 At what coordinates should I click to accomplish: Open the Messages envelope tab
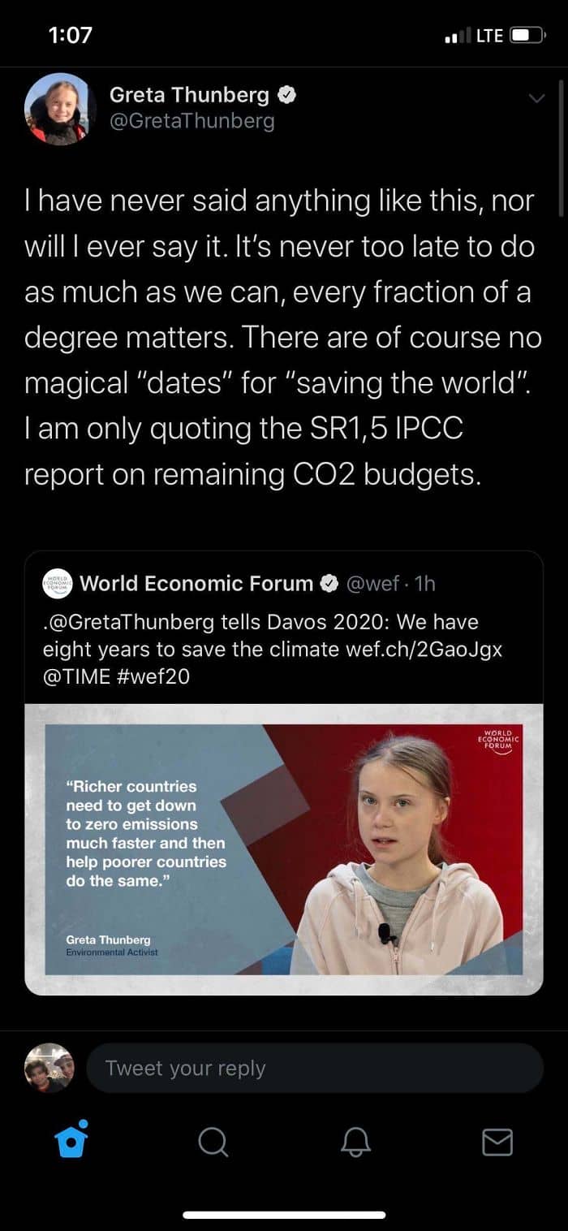point(497,1142)
